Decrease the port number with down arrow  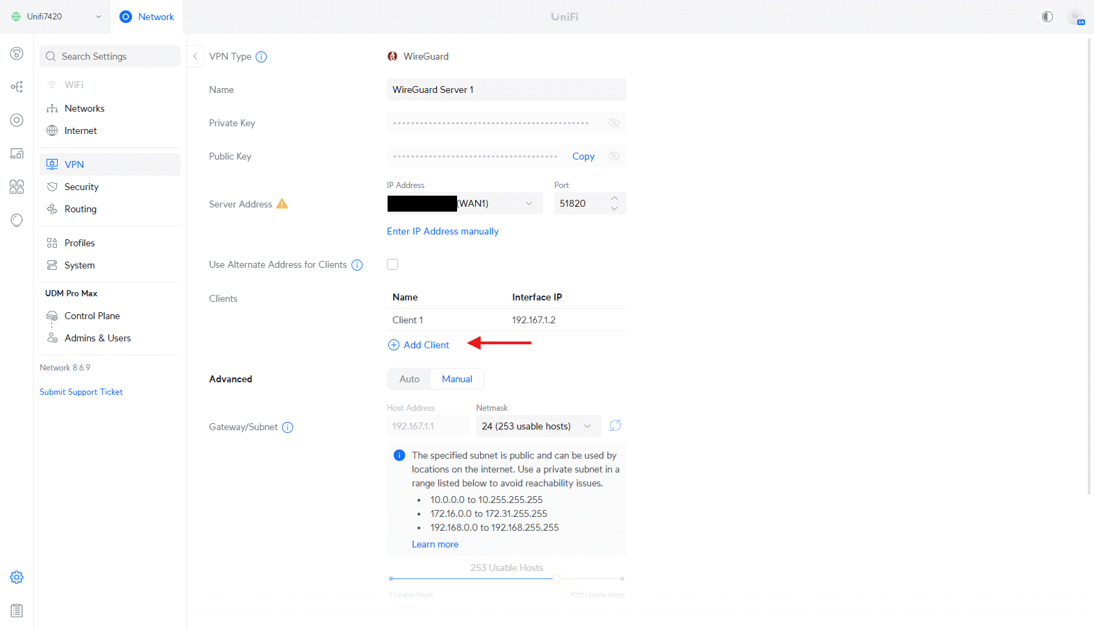click(614, 208)
